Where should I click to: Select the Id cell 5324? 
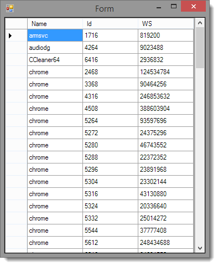pos(110,206)
